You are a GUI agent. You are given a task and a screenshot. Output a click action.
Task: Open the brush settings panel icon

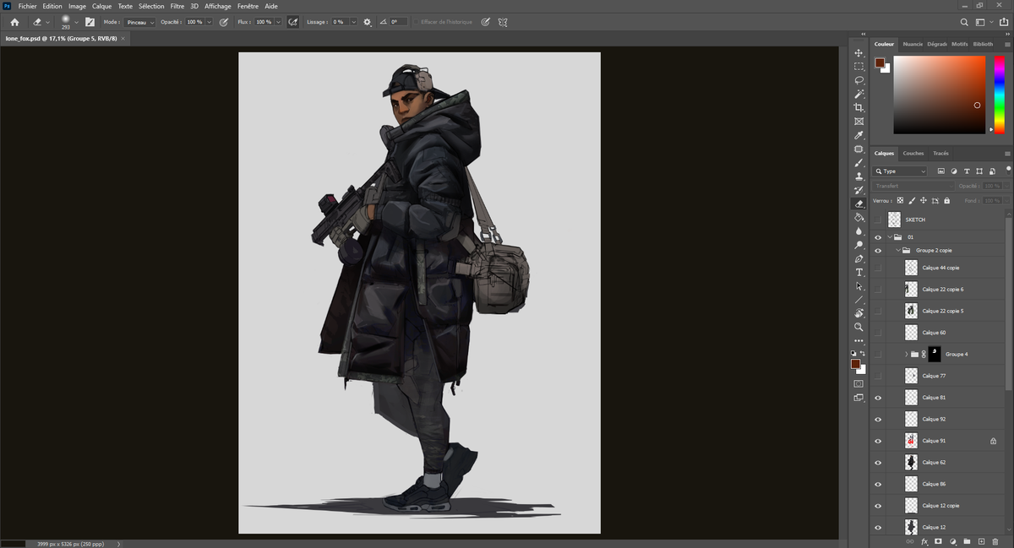(x=90, y=22)
